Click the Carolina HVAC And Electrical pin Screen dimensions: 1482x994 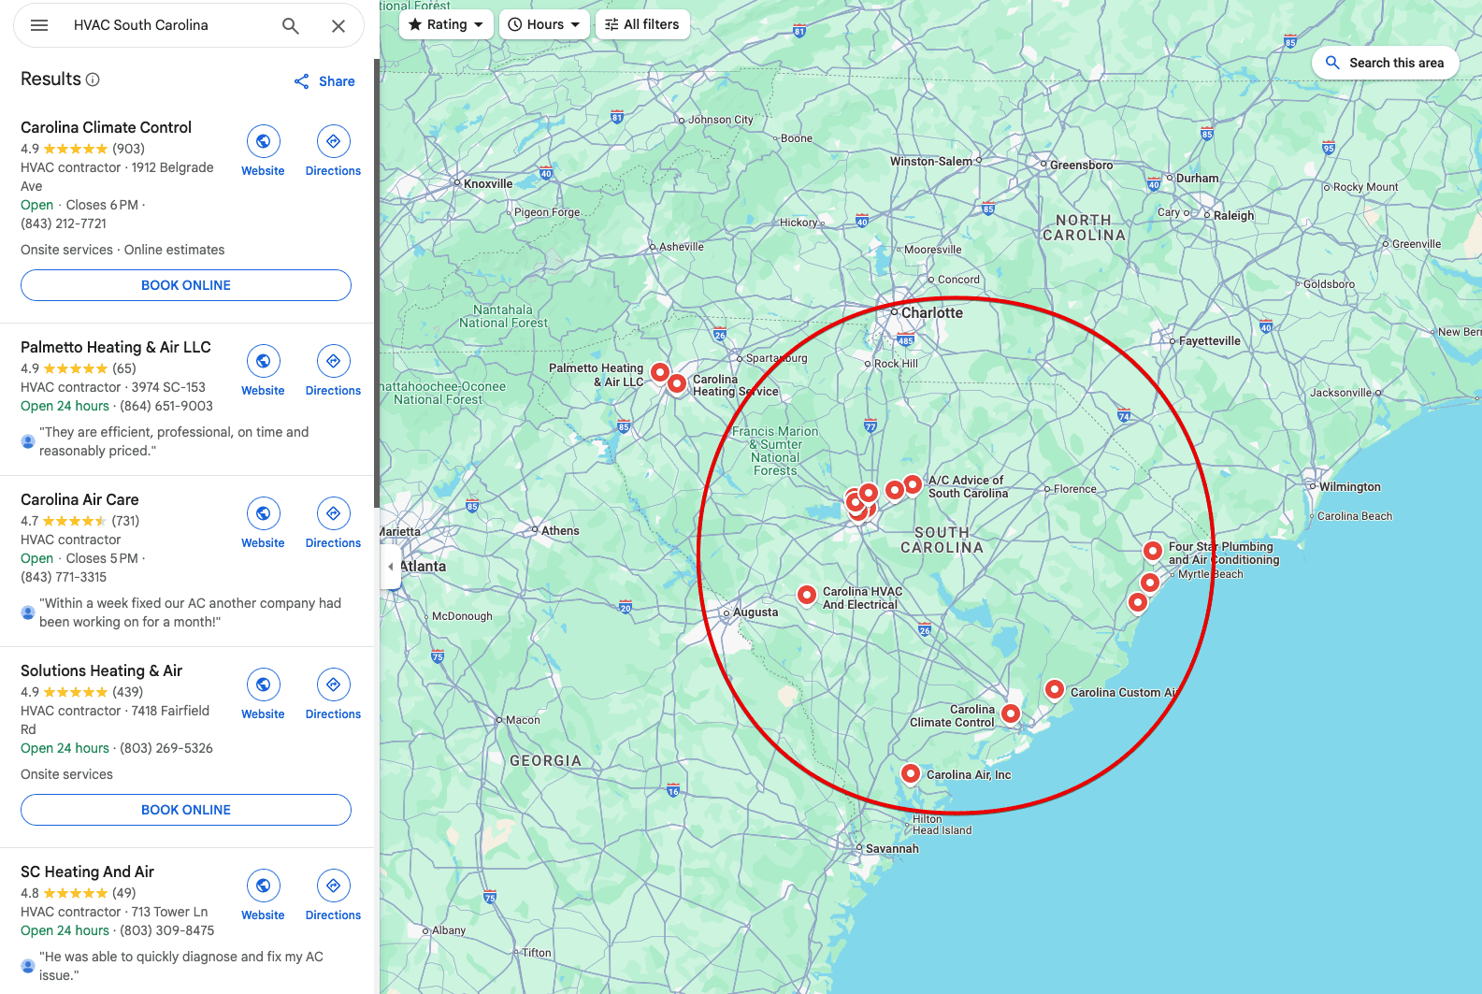(806, 595)
